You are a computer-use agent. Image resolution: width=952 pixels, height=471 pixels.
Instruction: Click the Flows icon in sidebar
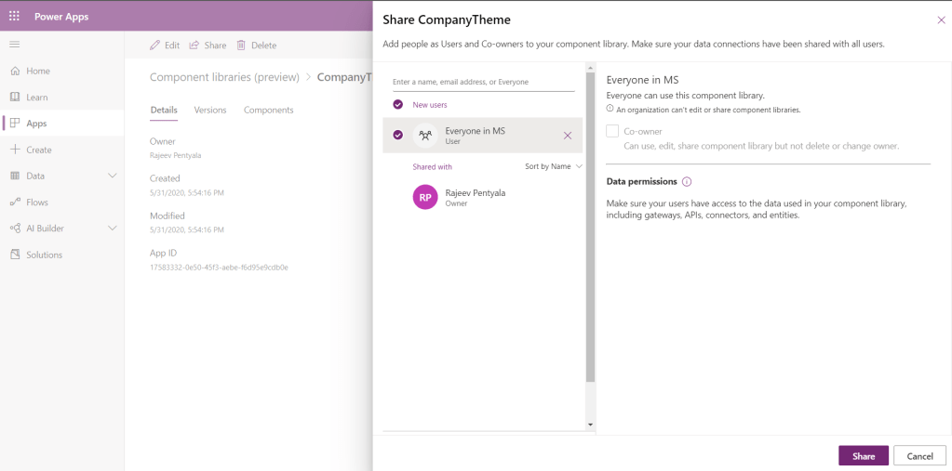(x=15, y=203)
